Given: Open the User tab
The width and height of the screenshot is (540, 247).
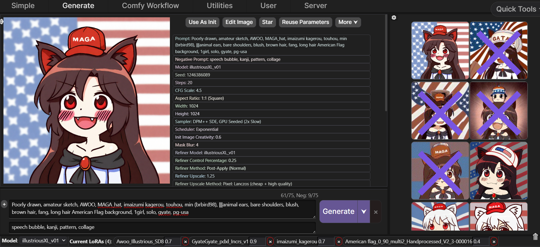Looking at the screenshot, I should (x=268, y=5).
